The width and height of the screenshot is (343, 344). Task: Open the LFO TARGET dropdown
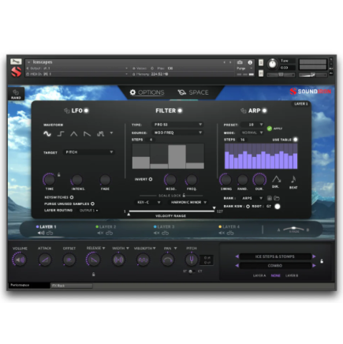click(x=88, y=152)
